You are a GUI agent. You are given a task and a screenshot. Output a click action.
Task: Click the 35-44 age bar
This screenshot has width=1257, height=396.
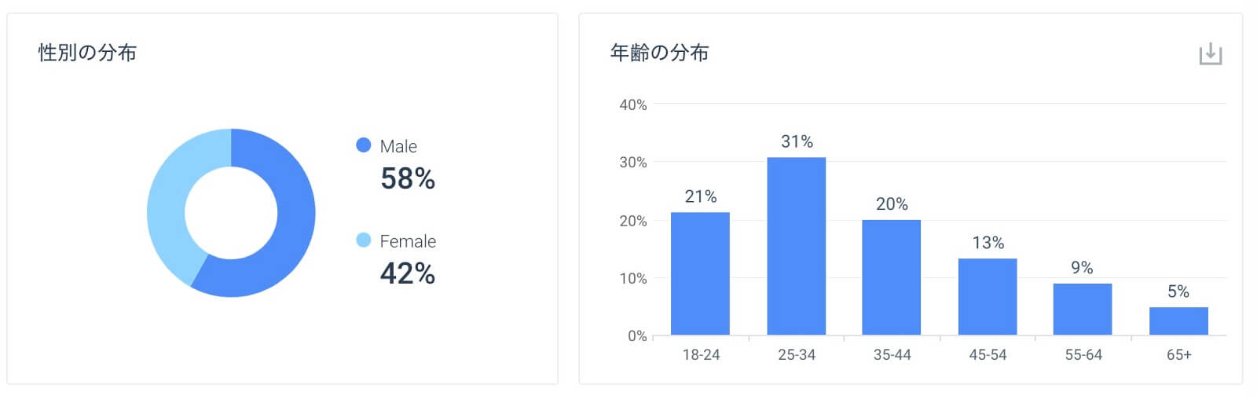(x=891, y=277)
